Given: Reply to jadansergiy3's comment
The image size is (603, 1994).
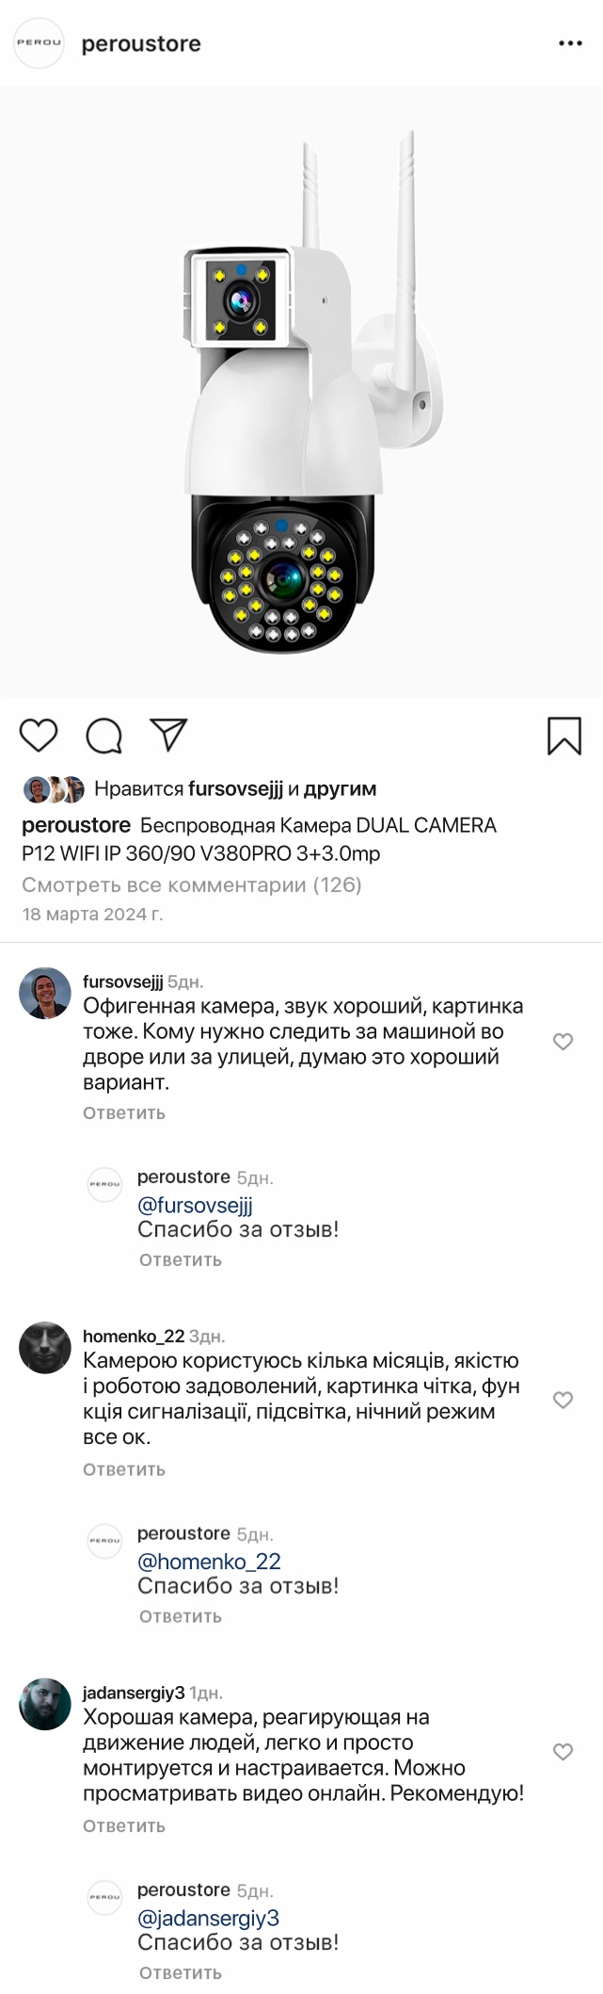Looking at the screenshot, I should (x=124, y=1825).
